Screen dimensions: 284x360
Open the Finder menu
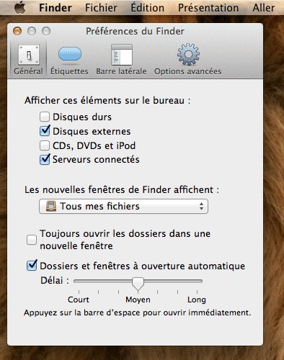(x=56, y=8)
